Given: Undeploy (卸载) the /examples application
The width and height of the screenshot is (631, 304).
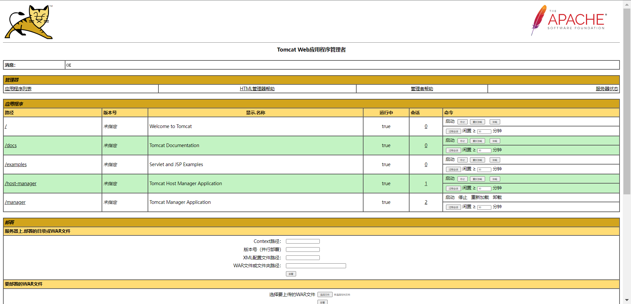Looking at the screenshot, I should point(495,160).
